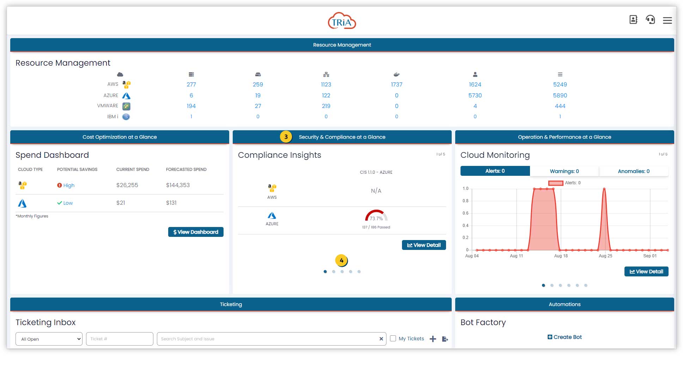The width and height of the screenshot is (683, 365).
Task: Click Cost Optimization at a Glance header
Action: (x=120, y=137)
